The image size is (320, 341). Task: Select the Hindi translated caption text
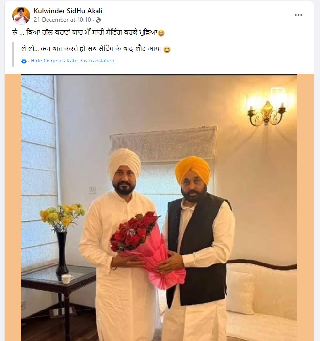pos(91,49)
